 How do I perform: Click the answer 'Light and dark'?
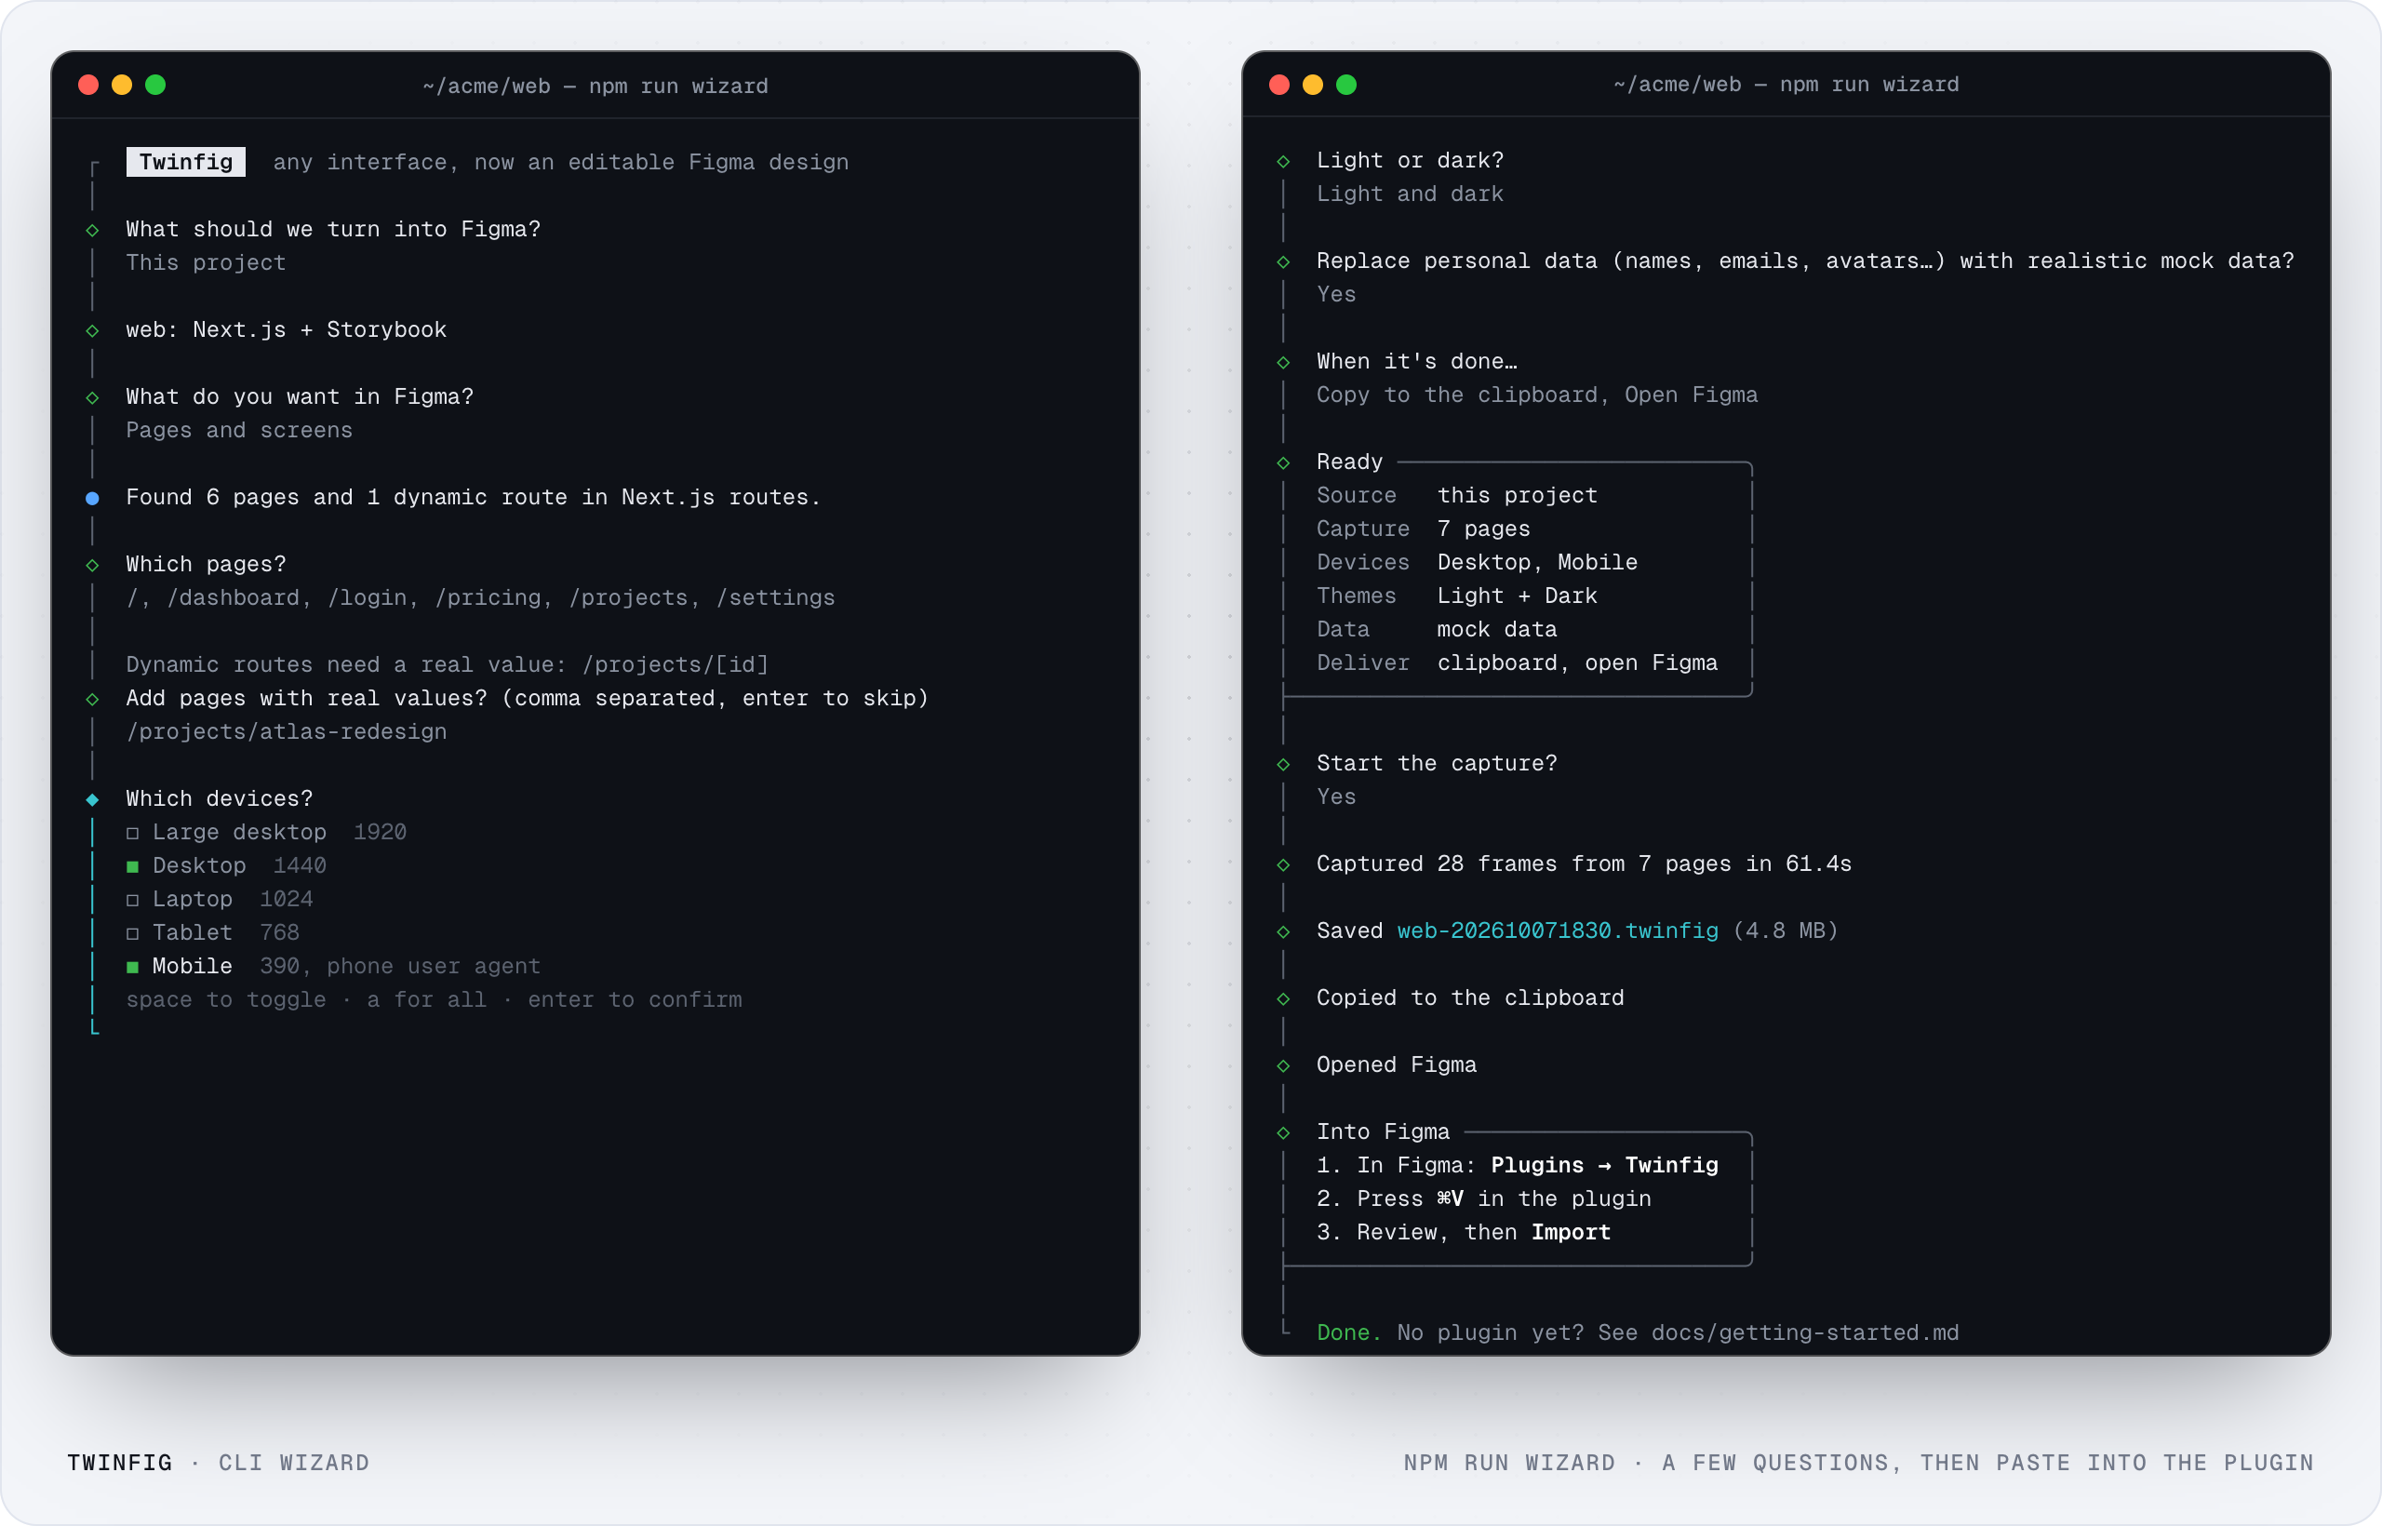[x=1410, y=194]
